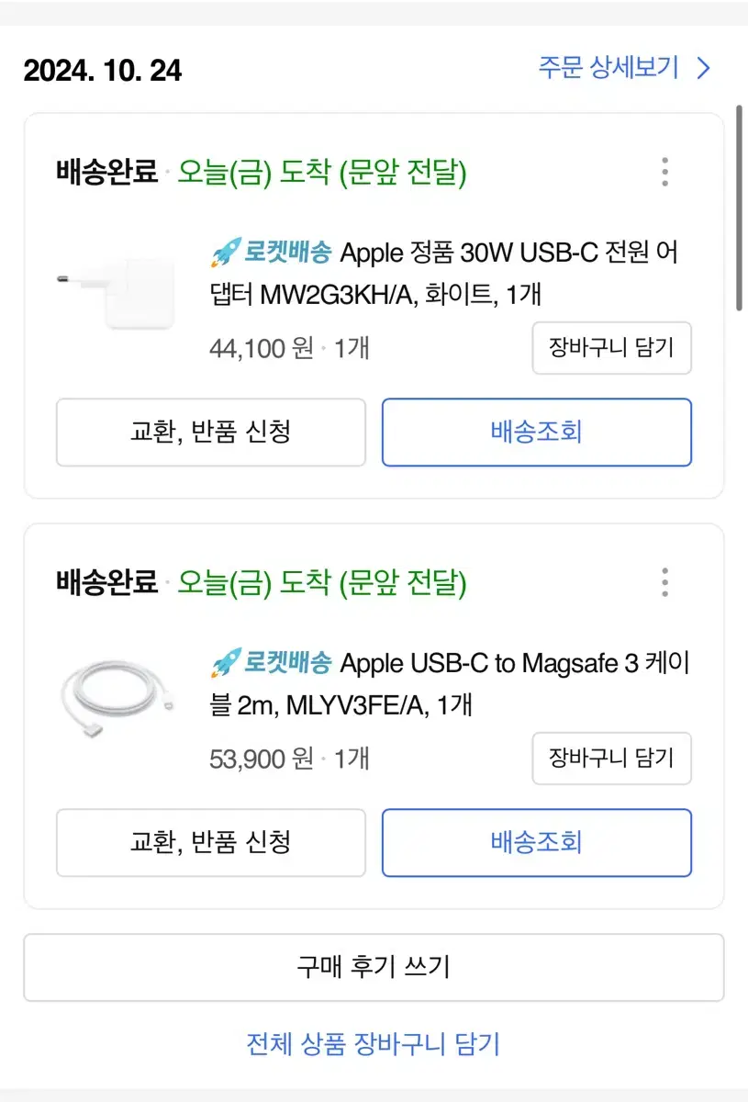Click 전체 상품 장바구니 담기 link
Image resolution: width=748 pixels, height=1102 pixels.
tap(374, 1044)
